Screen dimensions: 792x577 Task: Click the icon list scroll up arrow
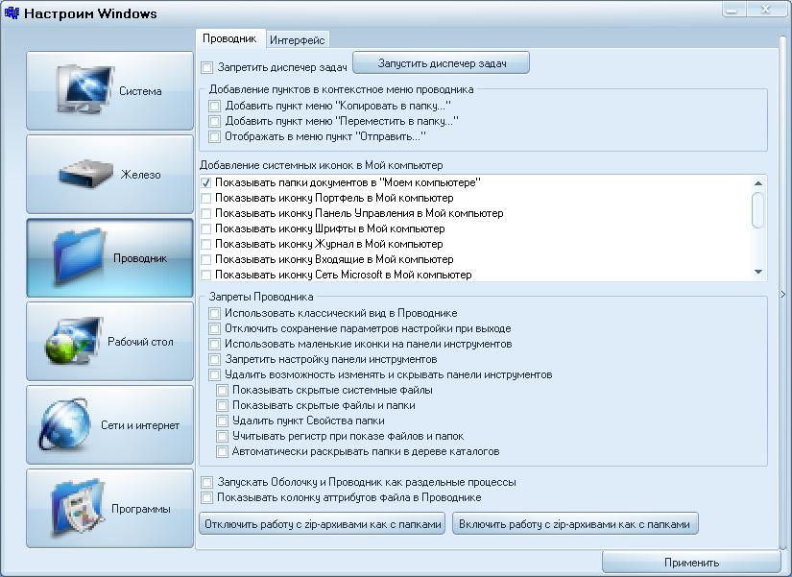[x=758, y=183]
